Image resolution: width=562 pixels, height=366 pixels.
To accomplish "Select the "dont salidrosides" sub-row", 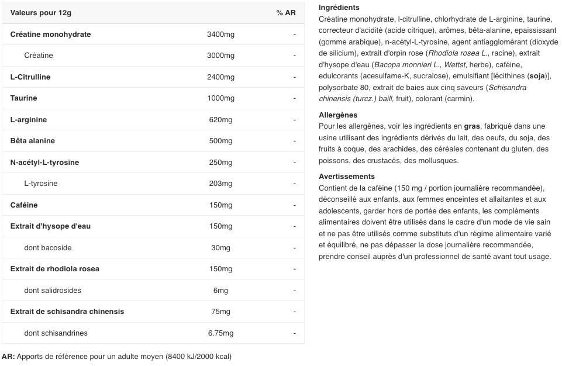I will pos(53,291).
